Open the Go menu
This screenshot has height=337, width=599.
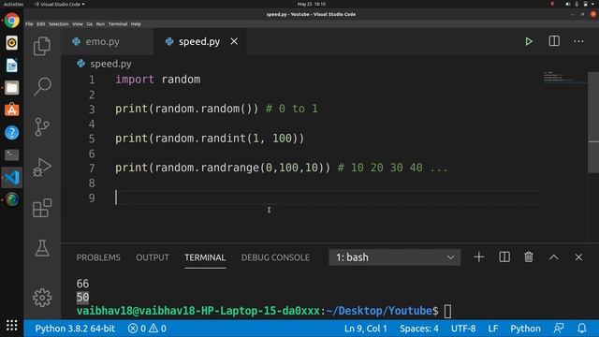(90, 24)
